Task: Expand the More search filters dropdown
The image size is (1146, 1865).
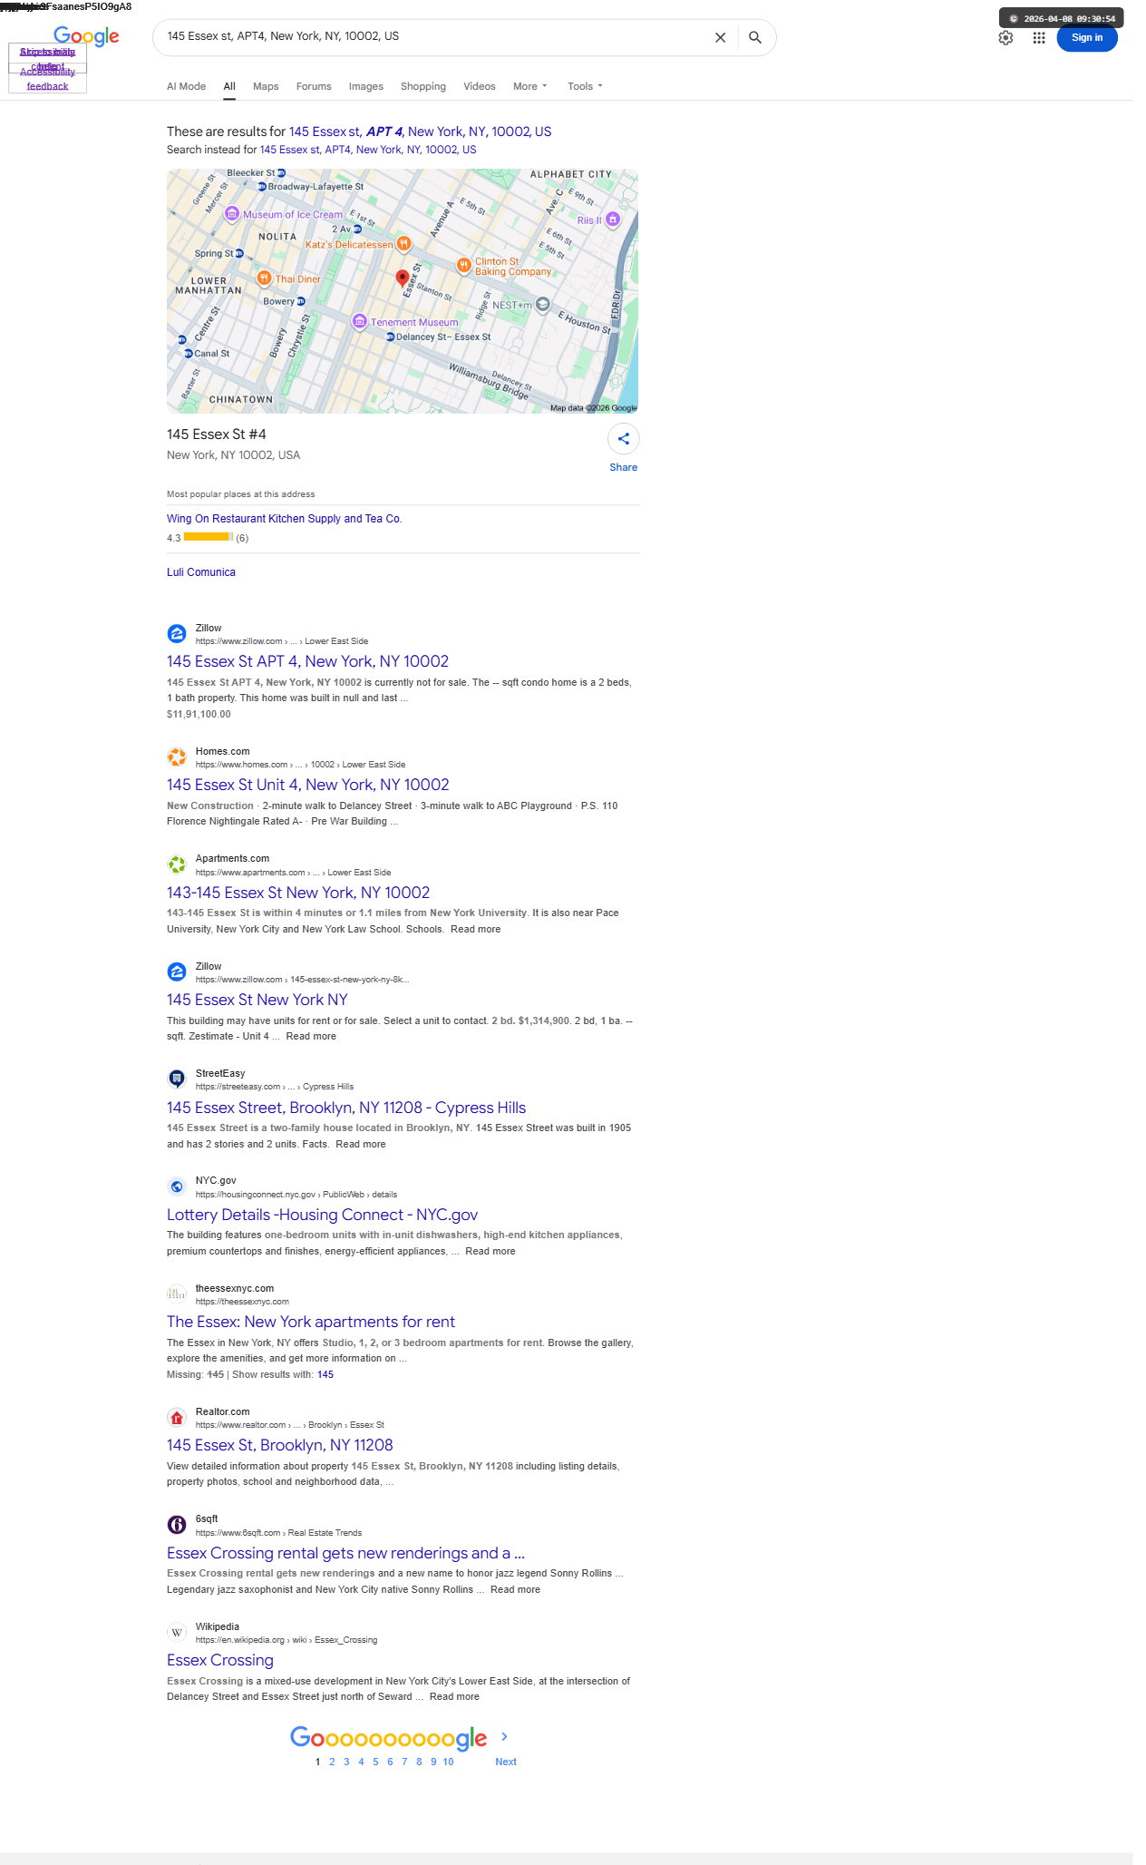Action: point(530,86)
